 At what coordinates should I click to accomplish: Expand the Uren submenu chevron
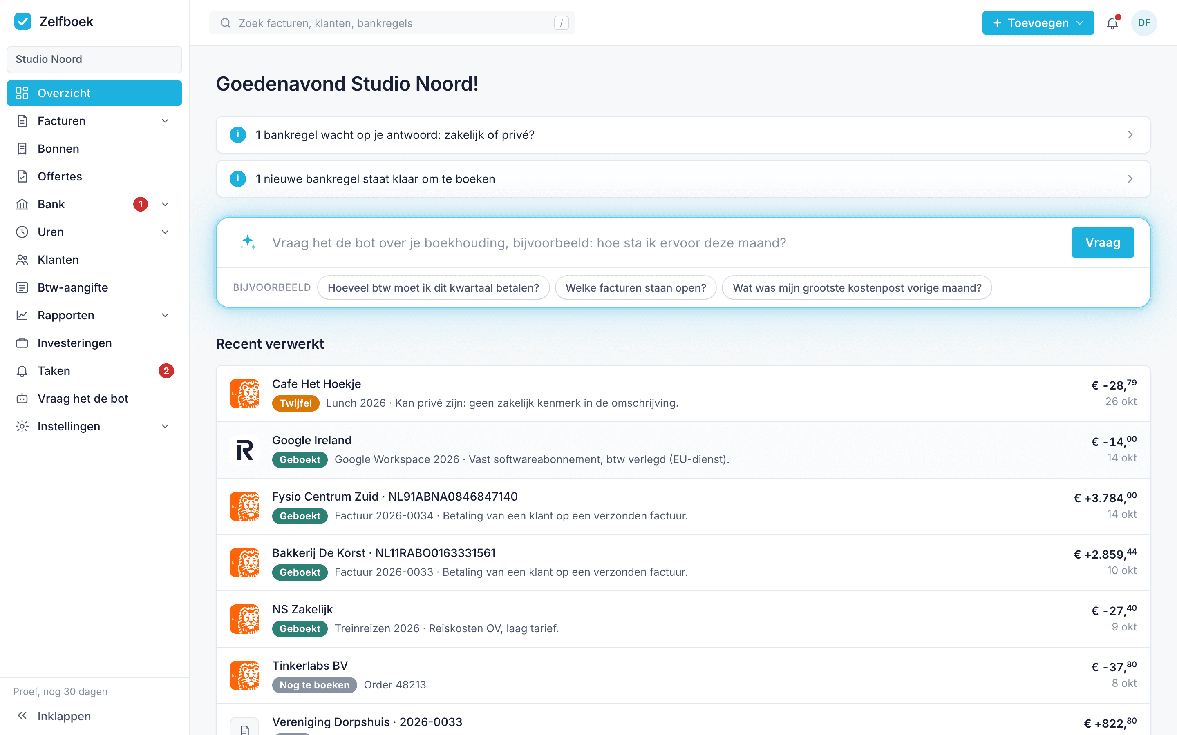pos(165,232)
